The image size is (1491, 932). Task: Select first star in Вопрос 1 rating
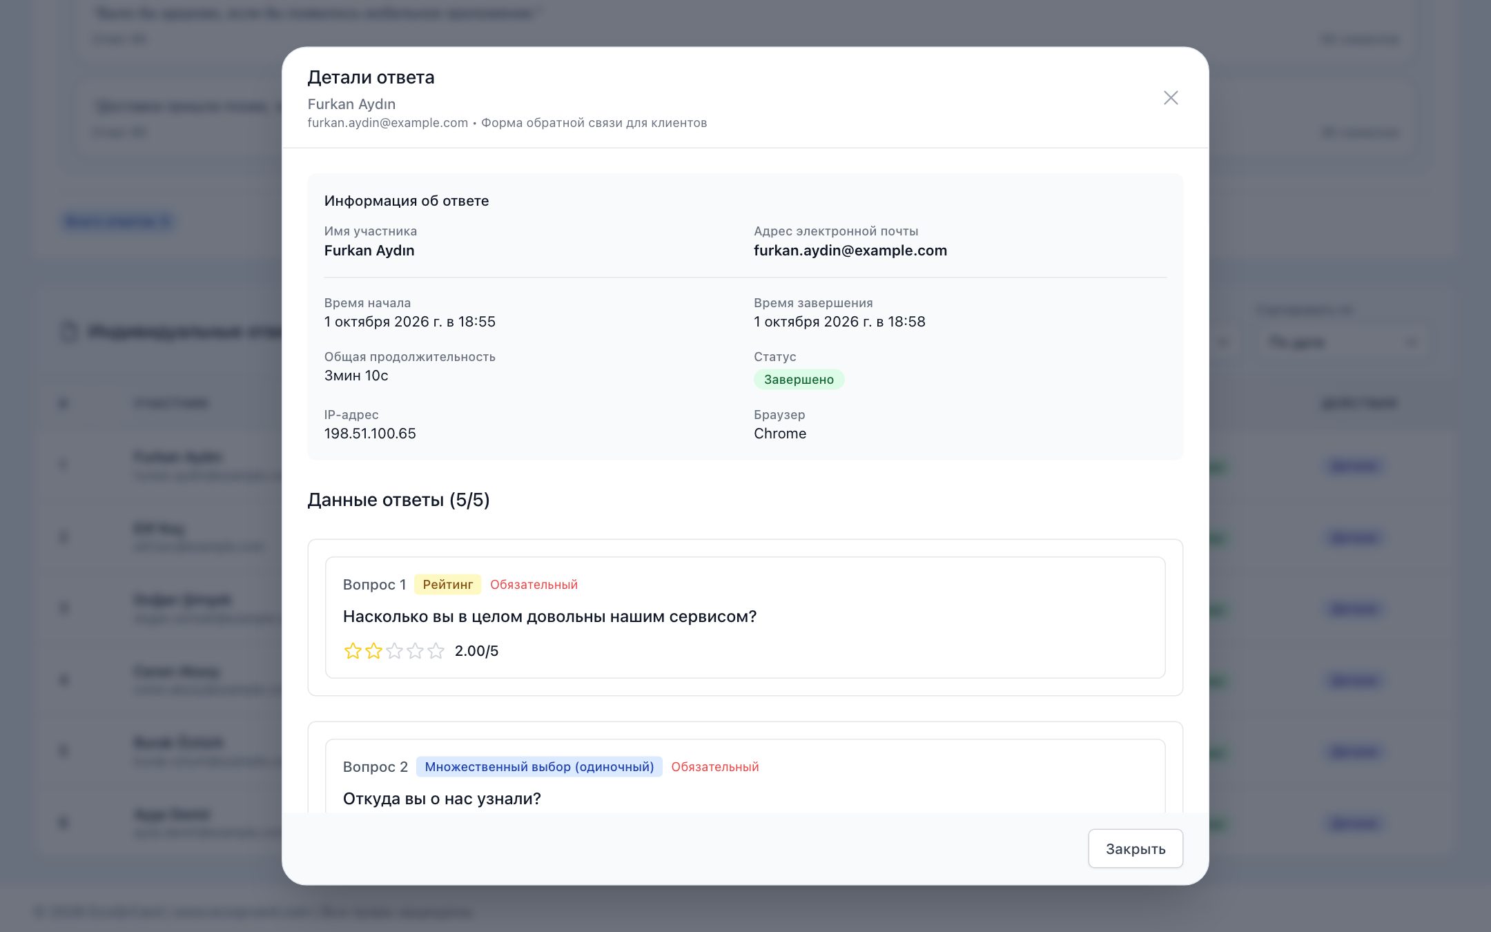(x=353, y=651)
